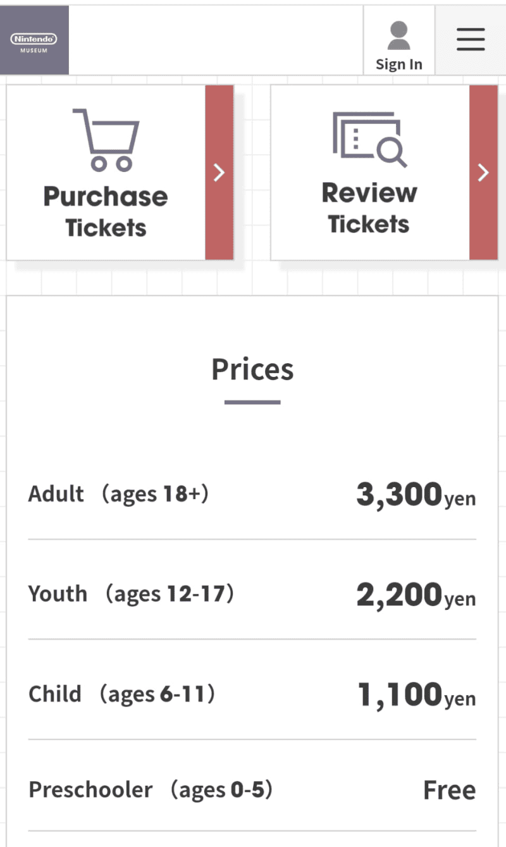Click the 2,200 yen price

(416, 596)
